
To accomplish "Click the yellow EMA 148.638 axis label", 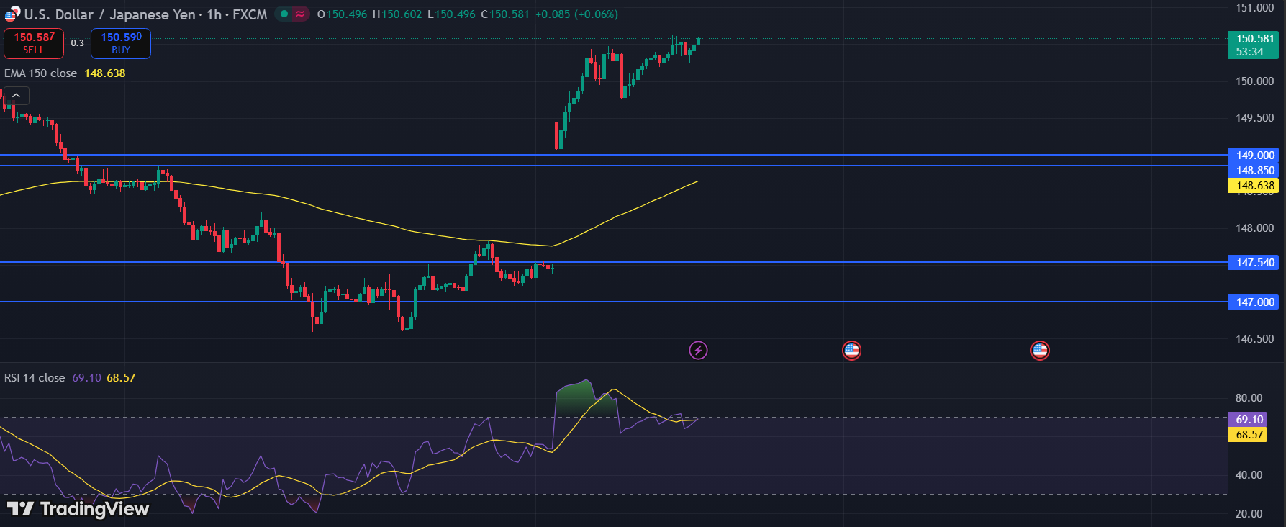I will 1254,186.
